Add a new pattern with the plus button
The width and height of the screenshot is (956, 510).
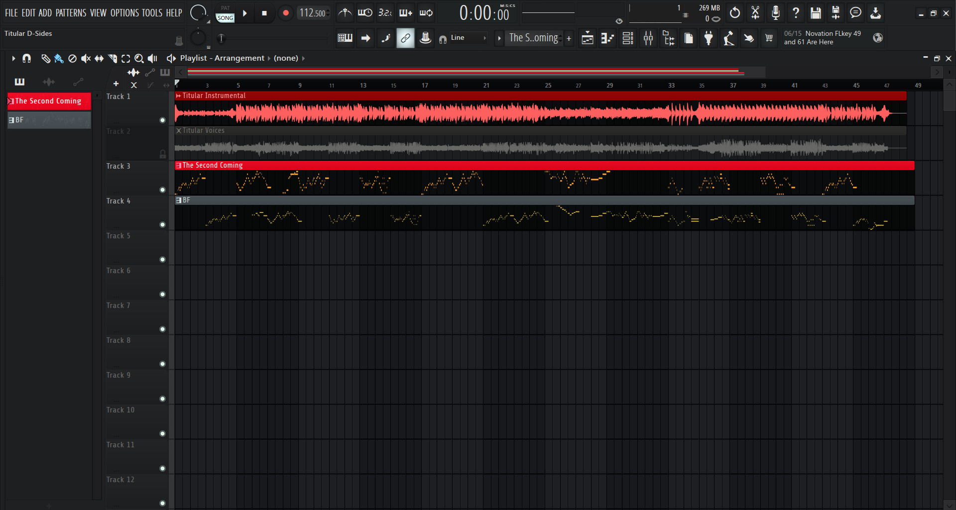(x=569, y=38)
